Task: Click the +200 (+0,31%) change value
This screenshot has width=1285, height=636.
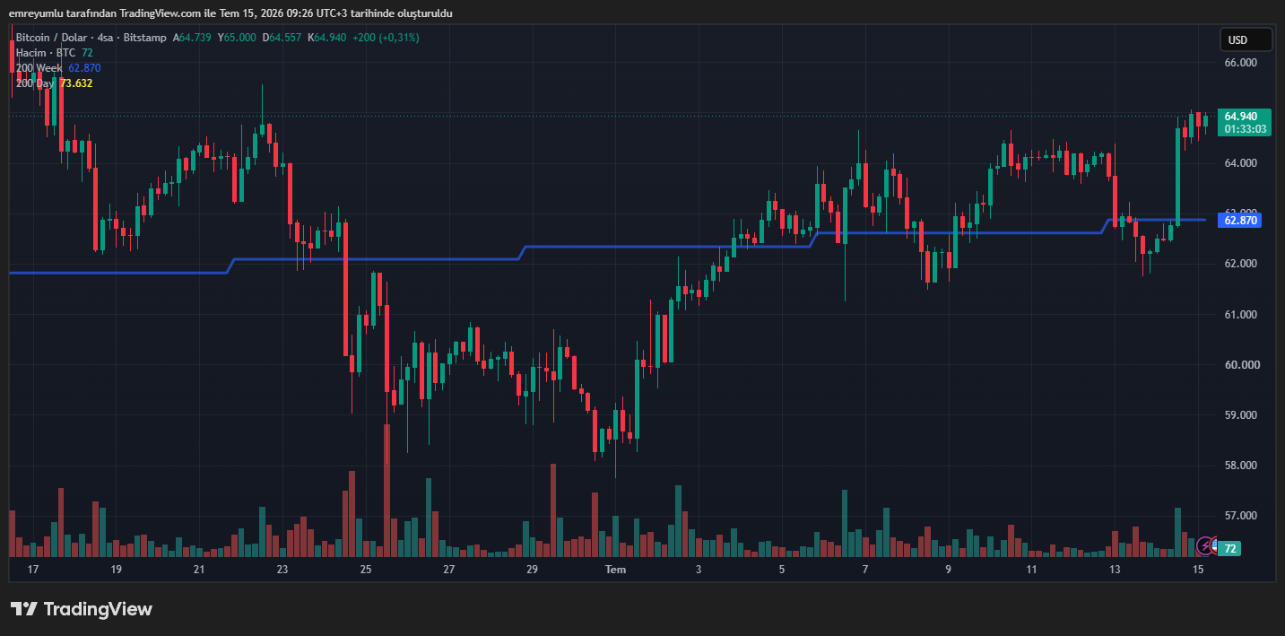Action: coord(386,38)
